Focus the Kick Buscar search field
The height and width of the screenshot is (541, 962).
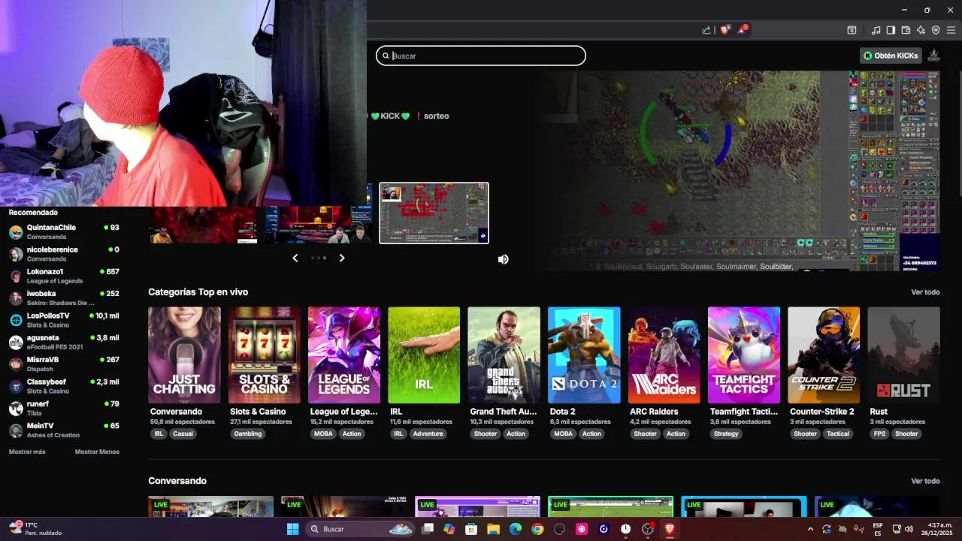(x=481, y=56)
